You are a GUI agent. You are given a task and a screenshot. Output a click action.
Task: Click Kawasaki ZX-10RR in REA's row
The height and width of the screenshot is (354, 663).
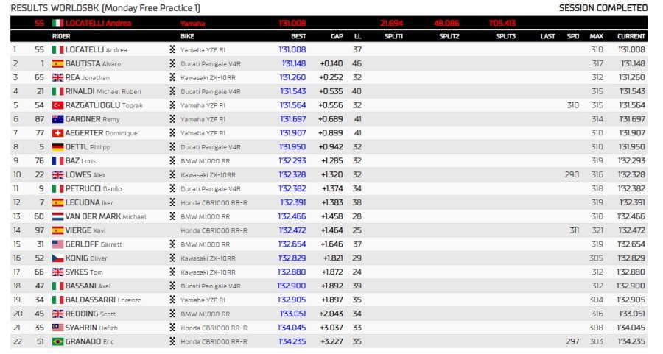coord(208,78)
